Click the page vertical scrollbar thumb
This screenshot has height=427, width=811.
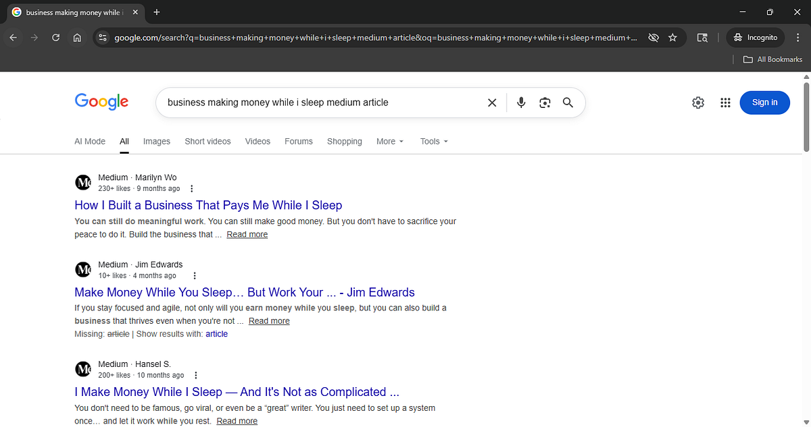[x=806, y=116]
